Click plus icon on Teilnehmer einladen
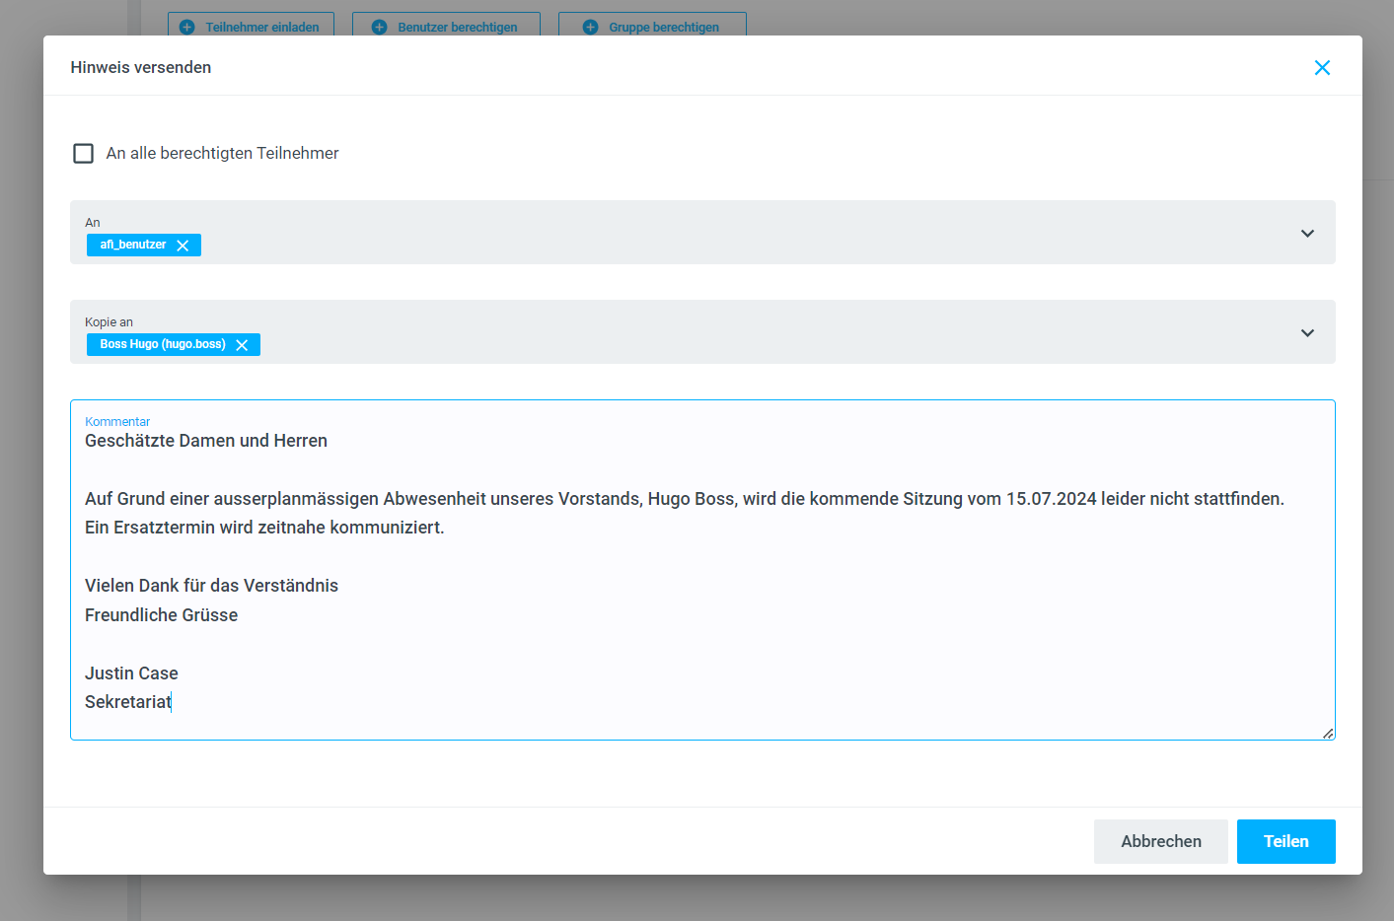1394x921 pixels. pos(187,27)
